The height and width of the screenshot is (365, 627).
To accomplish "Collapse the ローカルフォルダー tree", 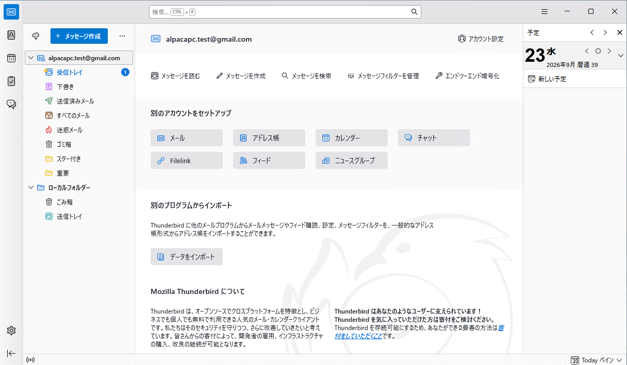I will point(31,188).
